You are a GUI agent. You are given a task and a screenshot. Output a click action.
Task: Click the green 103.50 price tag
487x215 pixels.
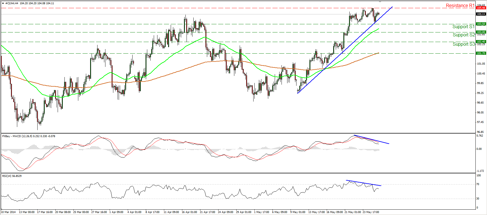[481, 24]
